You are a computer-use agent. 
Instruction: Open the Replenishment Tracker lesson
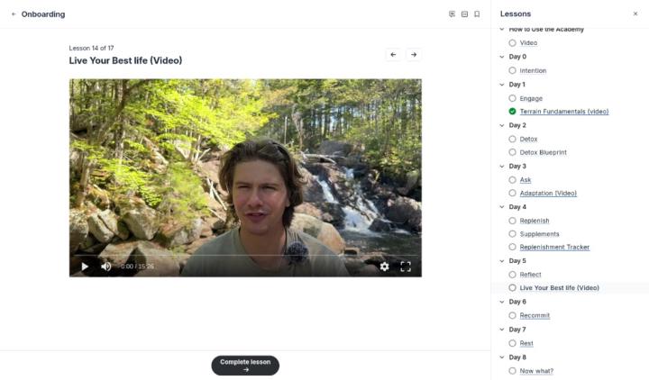click(x=554, y=247)
